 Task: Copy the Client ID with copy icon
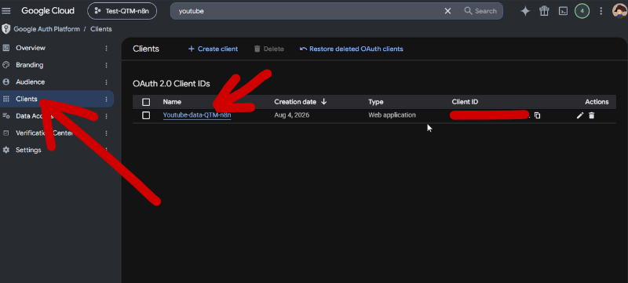coord(538,115)
